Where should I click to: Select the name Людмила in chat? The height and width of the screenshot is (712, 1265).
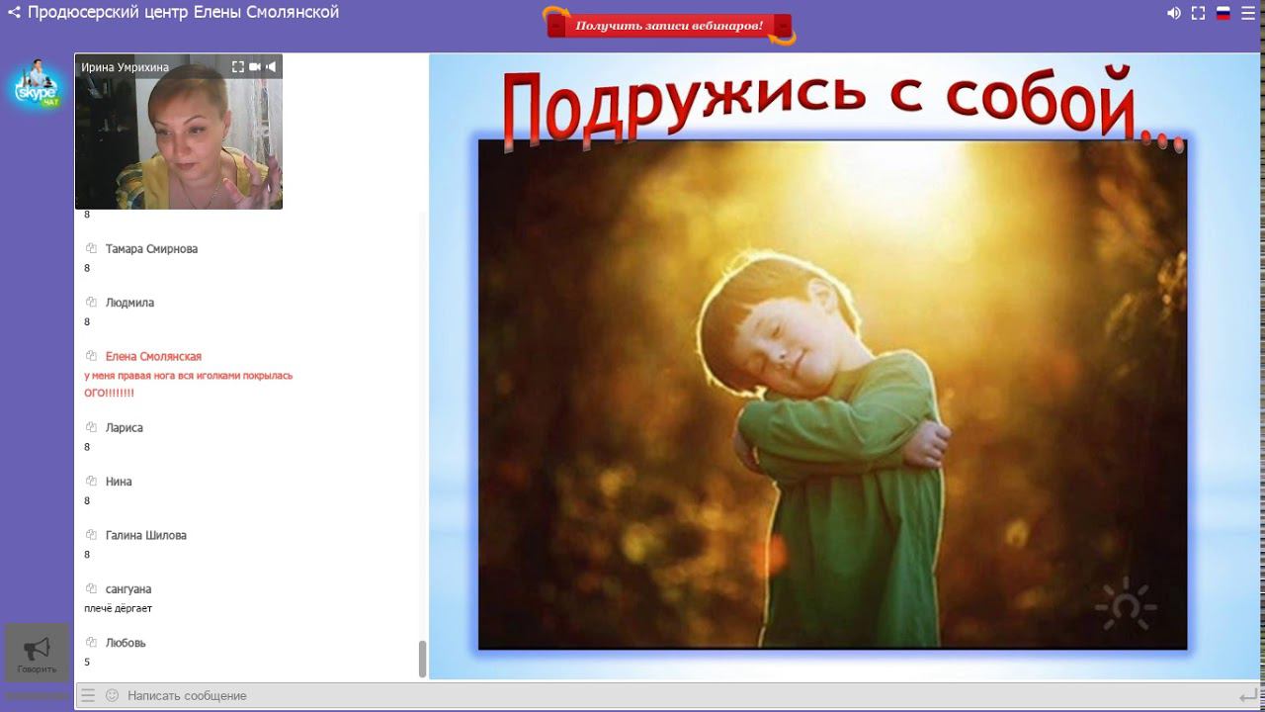(x=129, y=303)
